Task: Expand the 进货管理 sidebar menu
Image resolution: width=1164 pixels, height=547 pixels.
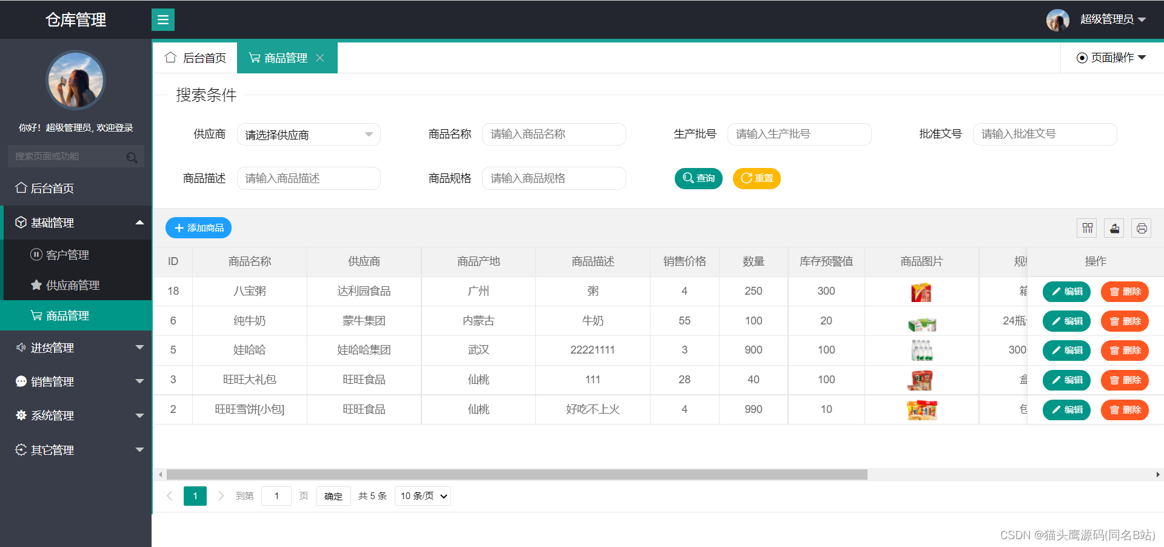Action: 76,347
